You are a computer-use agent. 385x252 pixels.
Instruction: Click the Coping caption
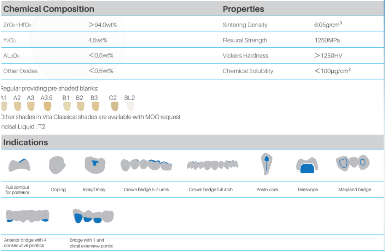[x=58, y=190]
